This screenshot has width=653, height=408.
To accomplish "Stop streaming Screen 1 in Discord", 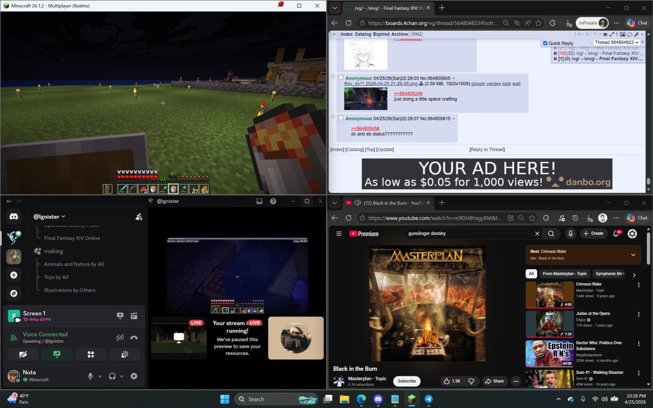I will click(120, 316).
